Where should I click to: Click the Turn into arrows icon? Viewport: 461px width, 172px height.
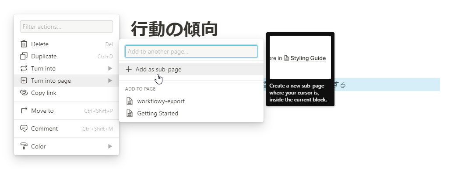(24, 68)
